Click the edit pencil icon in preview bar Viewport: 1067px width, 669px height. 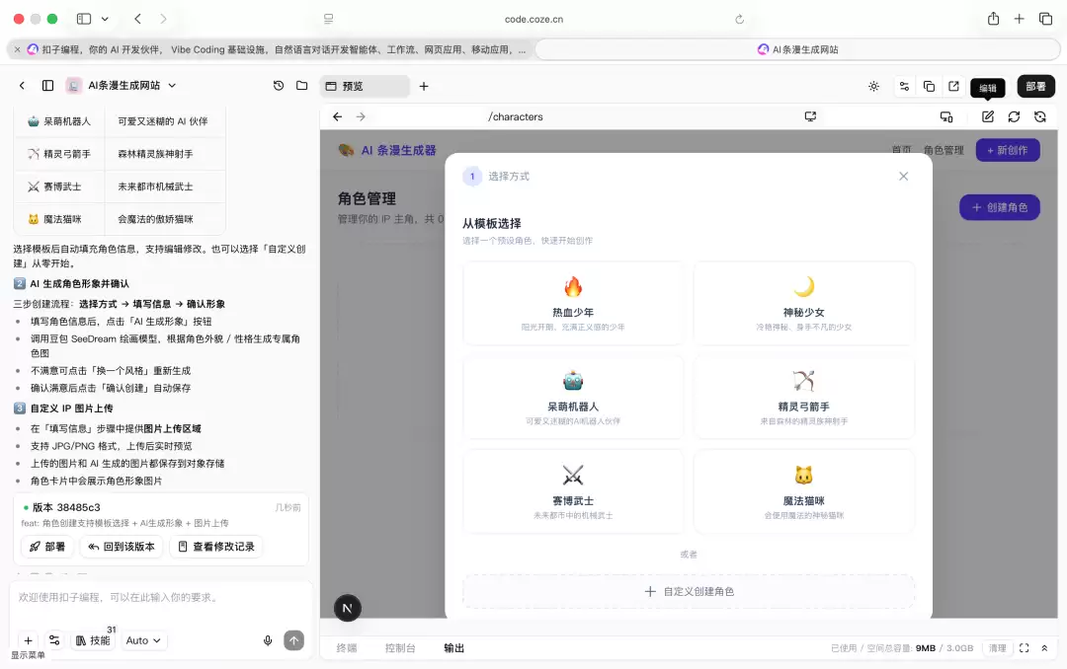point(987,117)
